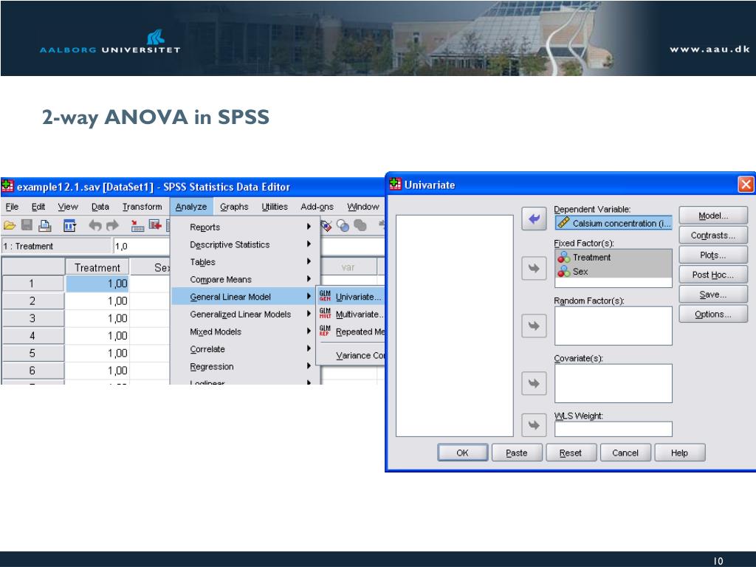Expand the Generalized Linear Models submenu
Image resolution: width=756 pixels, height=567 pixels.
click(x=309, y=313)
